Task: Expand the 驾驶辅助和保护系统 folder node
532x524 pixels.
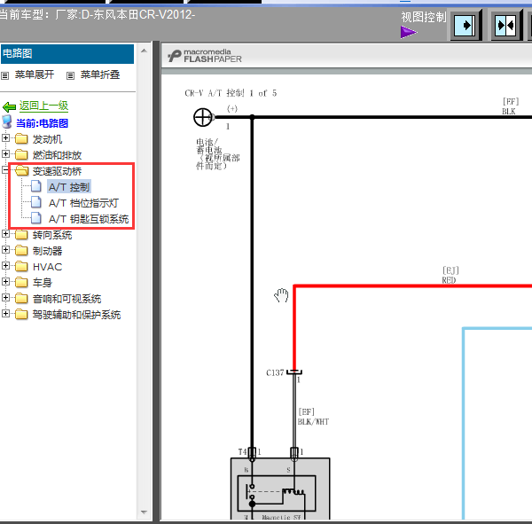Action: click(5, 313)
